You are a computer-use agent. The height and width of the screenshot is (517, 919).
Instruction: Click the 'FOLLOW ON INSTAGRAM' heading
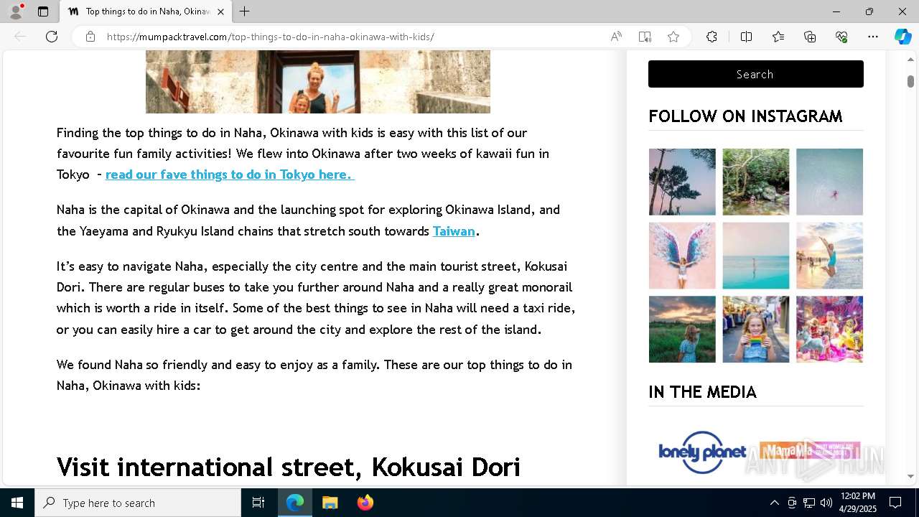745,116
